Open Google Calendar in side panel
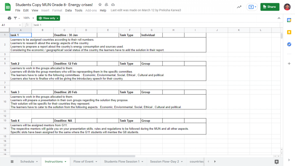Viewport: 295px width, 166px height. [x=289, y=20]
